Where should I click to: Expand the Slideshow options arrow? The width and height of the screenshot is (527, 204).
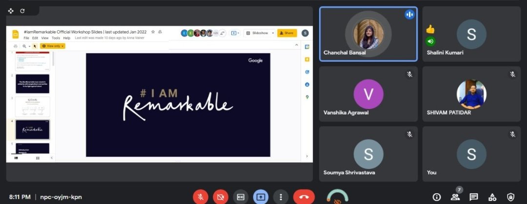click(273, 33)
